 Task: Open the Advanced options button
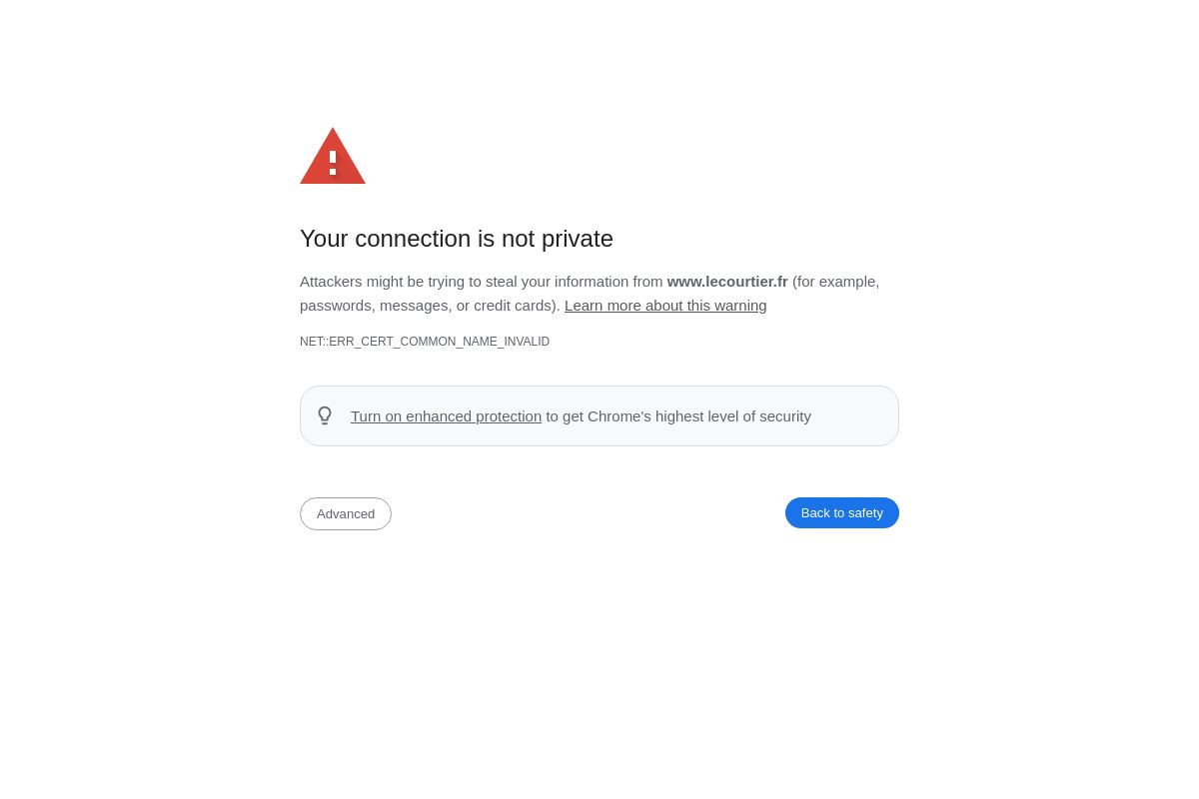346,513
